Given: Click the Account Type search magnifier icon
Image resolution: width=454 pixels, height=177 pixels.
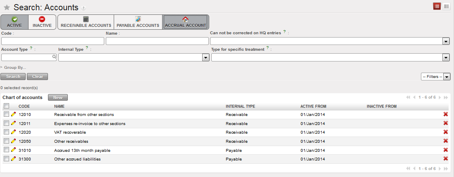Looking at the screenshot, I should pos(54,58).
